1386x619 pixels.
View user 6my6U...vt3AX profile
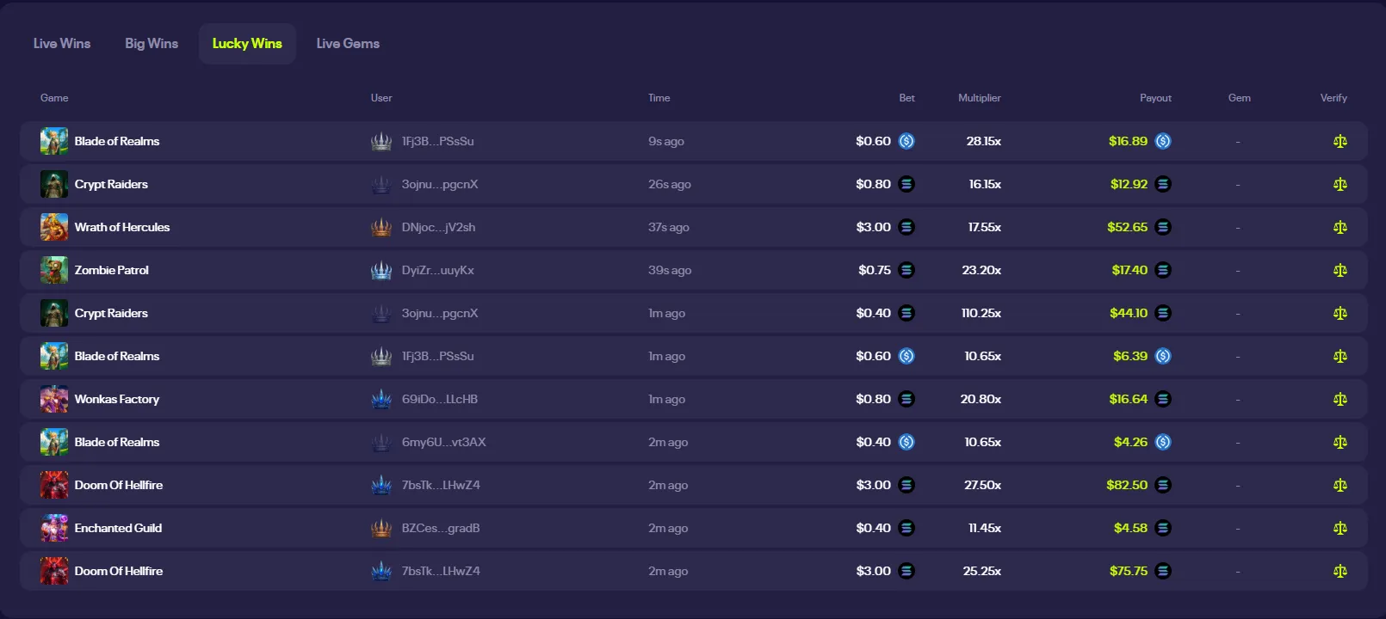[x=443, y=442]
